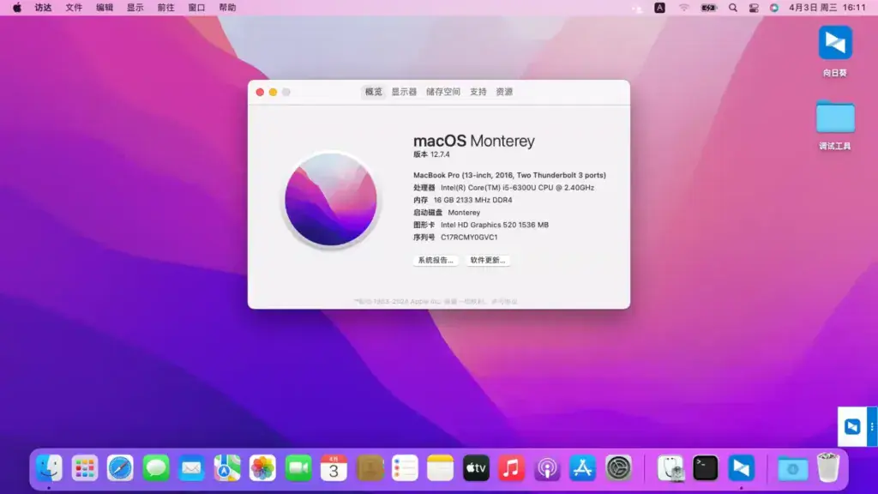The image size is (878, 494).
Task: Open the floating widget three-dot handle
Action: coord(872,427)
